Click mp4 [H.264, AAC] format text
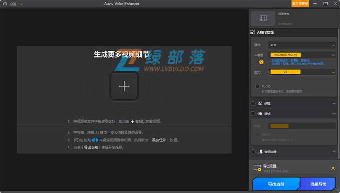Viewport: 340px width, 193px height. (x=277, y=171)
